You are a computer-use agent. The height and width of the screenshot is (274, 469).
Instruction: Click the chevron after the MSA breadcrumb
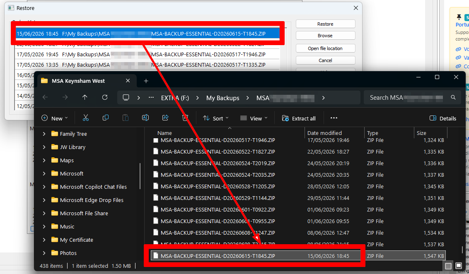pos(323,98)
